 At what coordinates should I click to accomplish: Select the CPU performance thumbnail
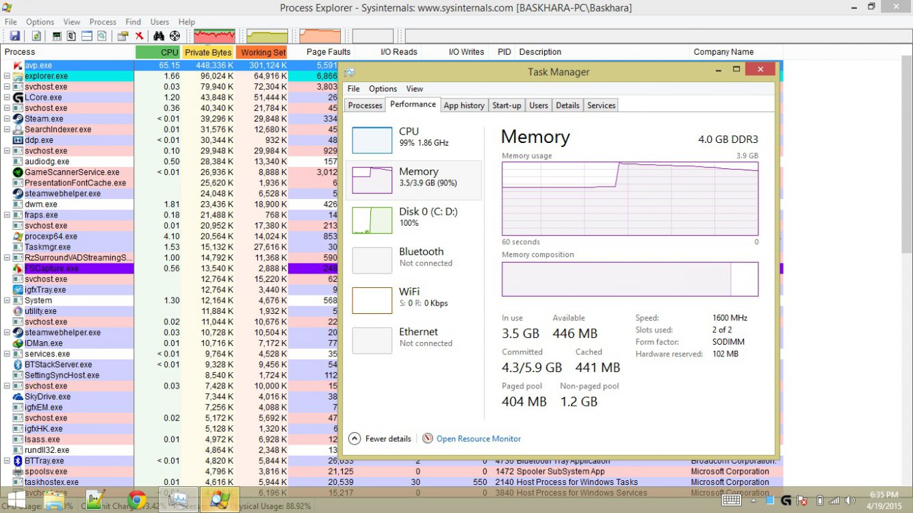pyautogui.click(x=372, y=140)
